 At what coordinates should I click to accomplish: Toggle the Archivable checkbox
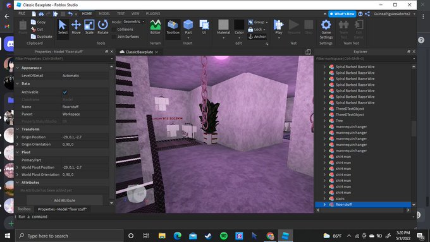pos(65,92)
